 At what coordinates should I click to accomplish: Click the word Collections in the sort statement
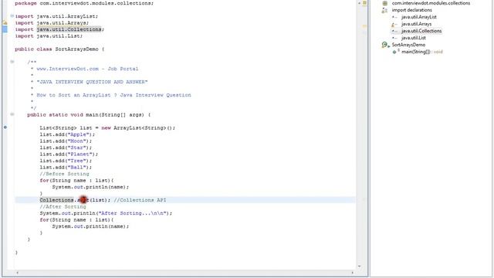(56, 200)
